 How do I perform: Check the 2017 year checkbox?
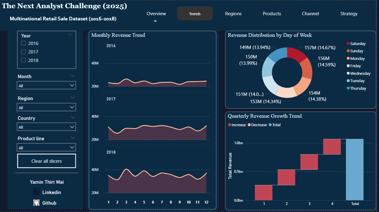(x=23, y=52)
